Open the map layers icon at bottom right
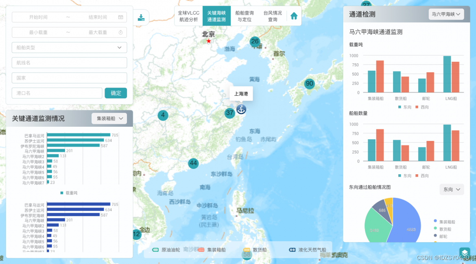 coord(465,253)
